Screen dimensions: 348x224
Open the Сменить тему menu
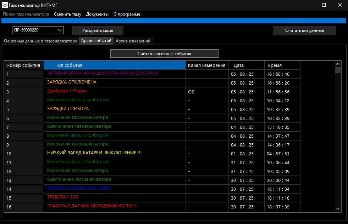(67, 14)
